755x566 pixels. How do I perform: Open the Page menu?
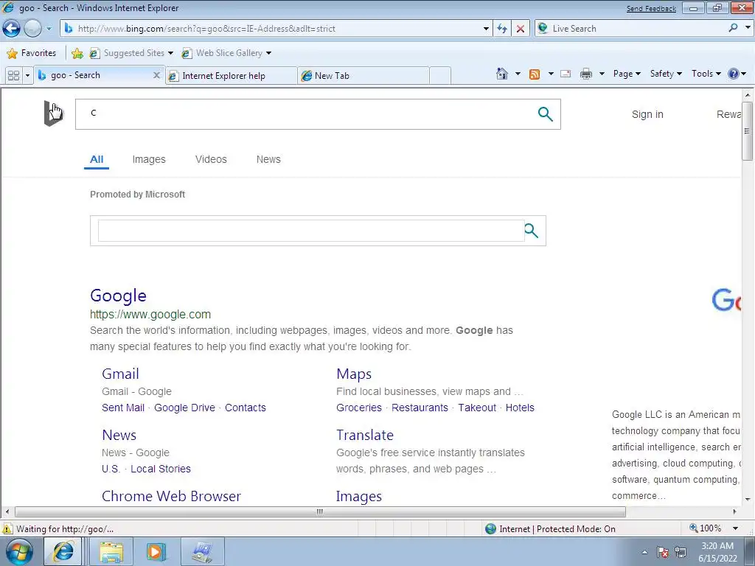627,74
